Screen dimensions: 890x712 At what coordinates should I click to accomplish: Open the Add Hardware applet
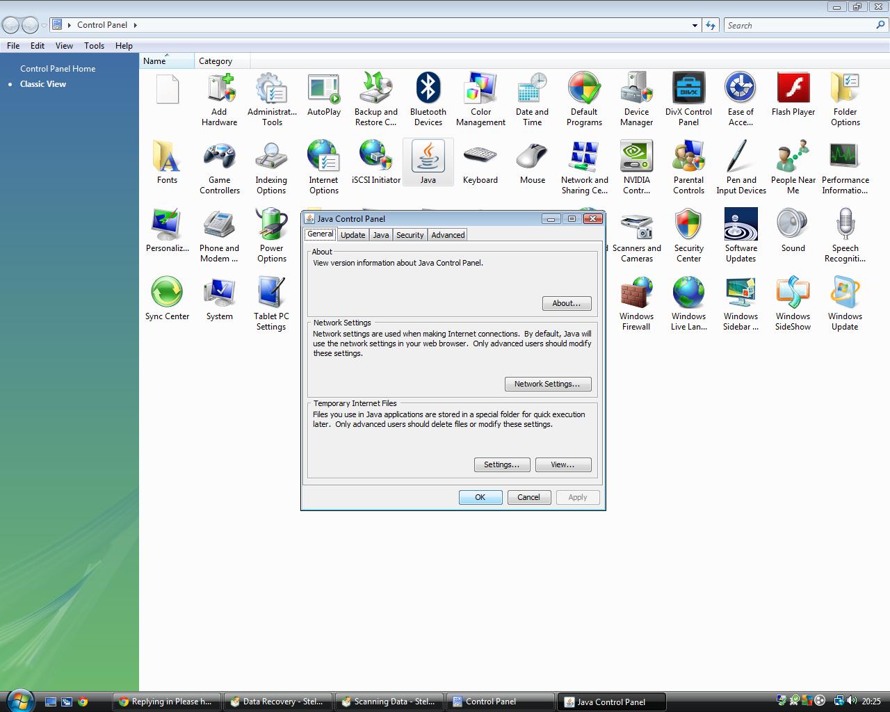pyautogui.click(x=219, y=99)
